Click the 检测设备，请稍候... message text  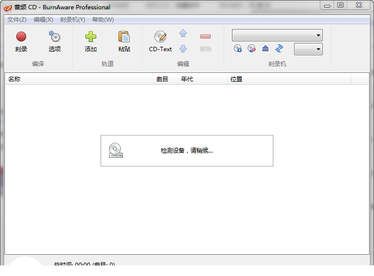[187, 151]
